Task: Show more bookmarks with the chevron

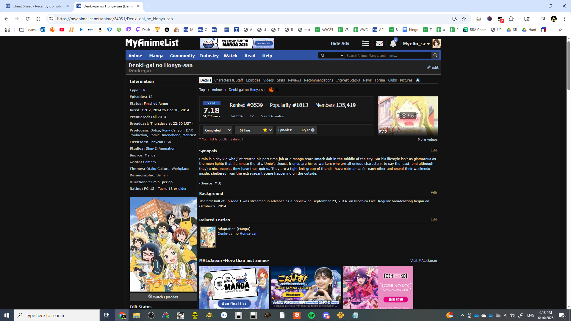Action: click(560, 30)
